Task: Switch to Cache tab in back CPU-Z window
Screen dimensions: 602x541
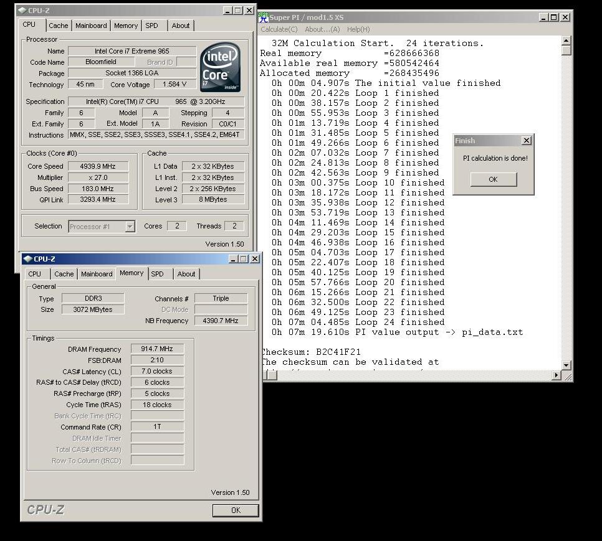Action: point(59,26)
